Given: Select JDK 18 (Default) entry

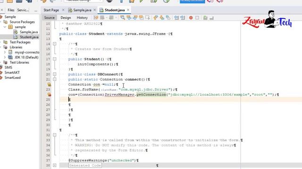Looking at the screenshot, I should 26,57.
